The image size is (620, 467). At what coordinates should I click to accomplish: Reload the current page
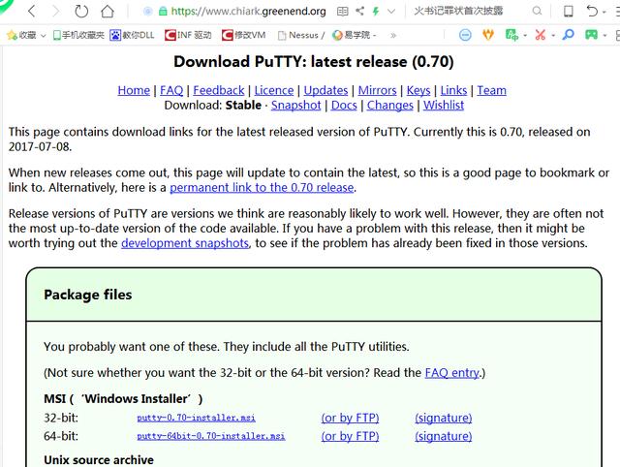[x=81, y=12]
